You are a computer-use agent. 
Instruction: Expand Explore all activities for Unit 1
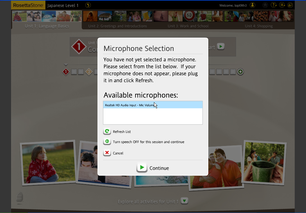tap(185, 201)
